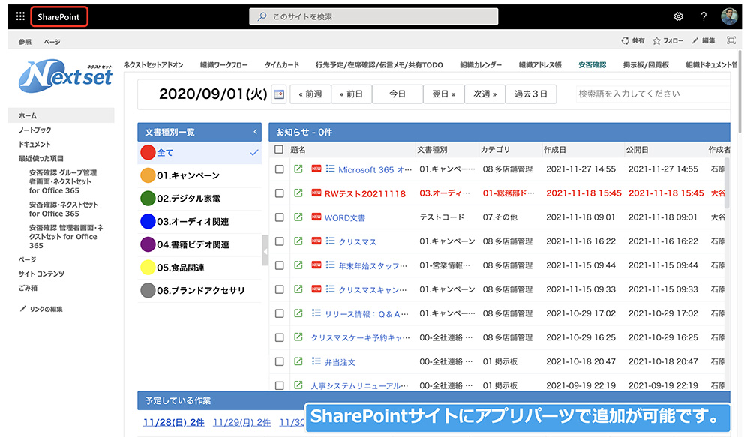Check the Microsoft 365 row checkbox
The width and height of the screenshot is (750, 437).
[279, 169]
